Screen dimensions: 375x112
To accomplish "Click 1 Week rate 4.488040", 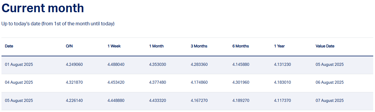I will (116, 64).
